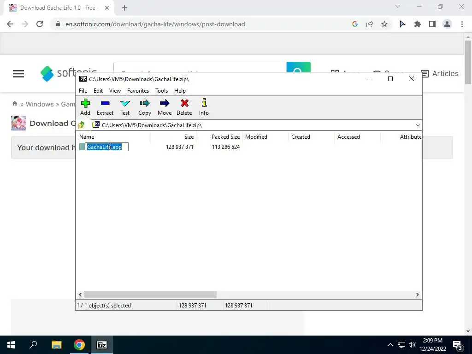Open the Favorites menu in 7-Zip

138,91
